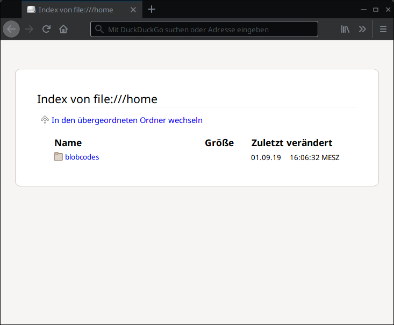Viewport: 394px width, 325px height.
Task: Open a new tab with plus
Action: [x=152, y=10]
